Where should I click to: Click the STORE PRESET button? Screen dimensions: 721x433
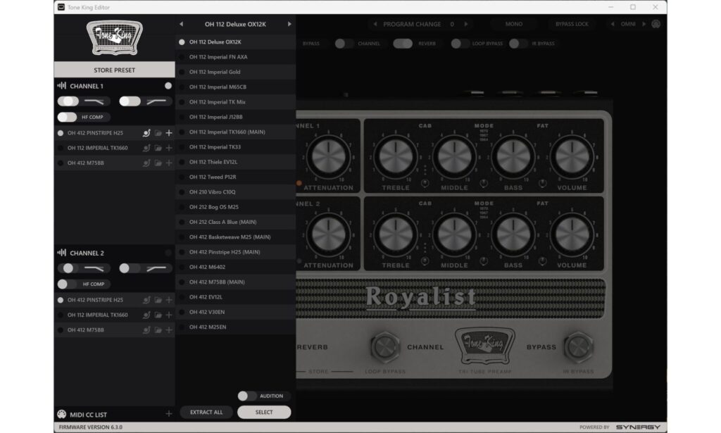pos(115,70)
